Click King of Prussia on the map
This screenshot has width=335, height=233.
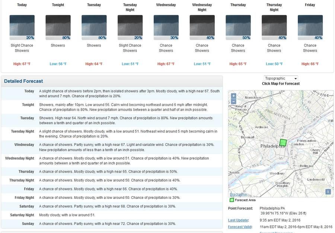click(x=241, y=108)
